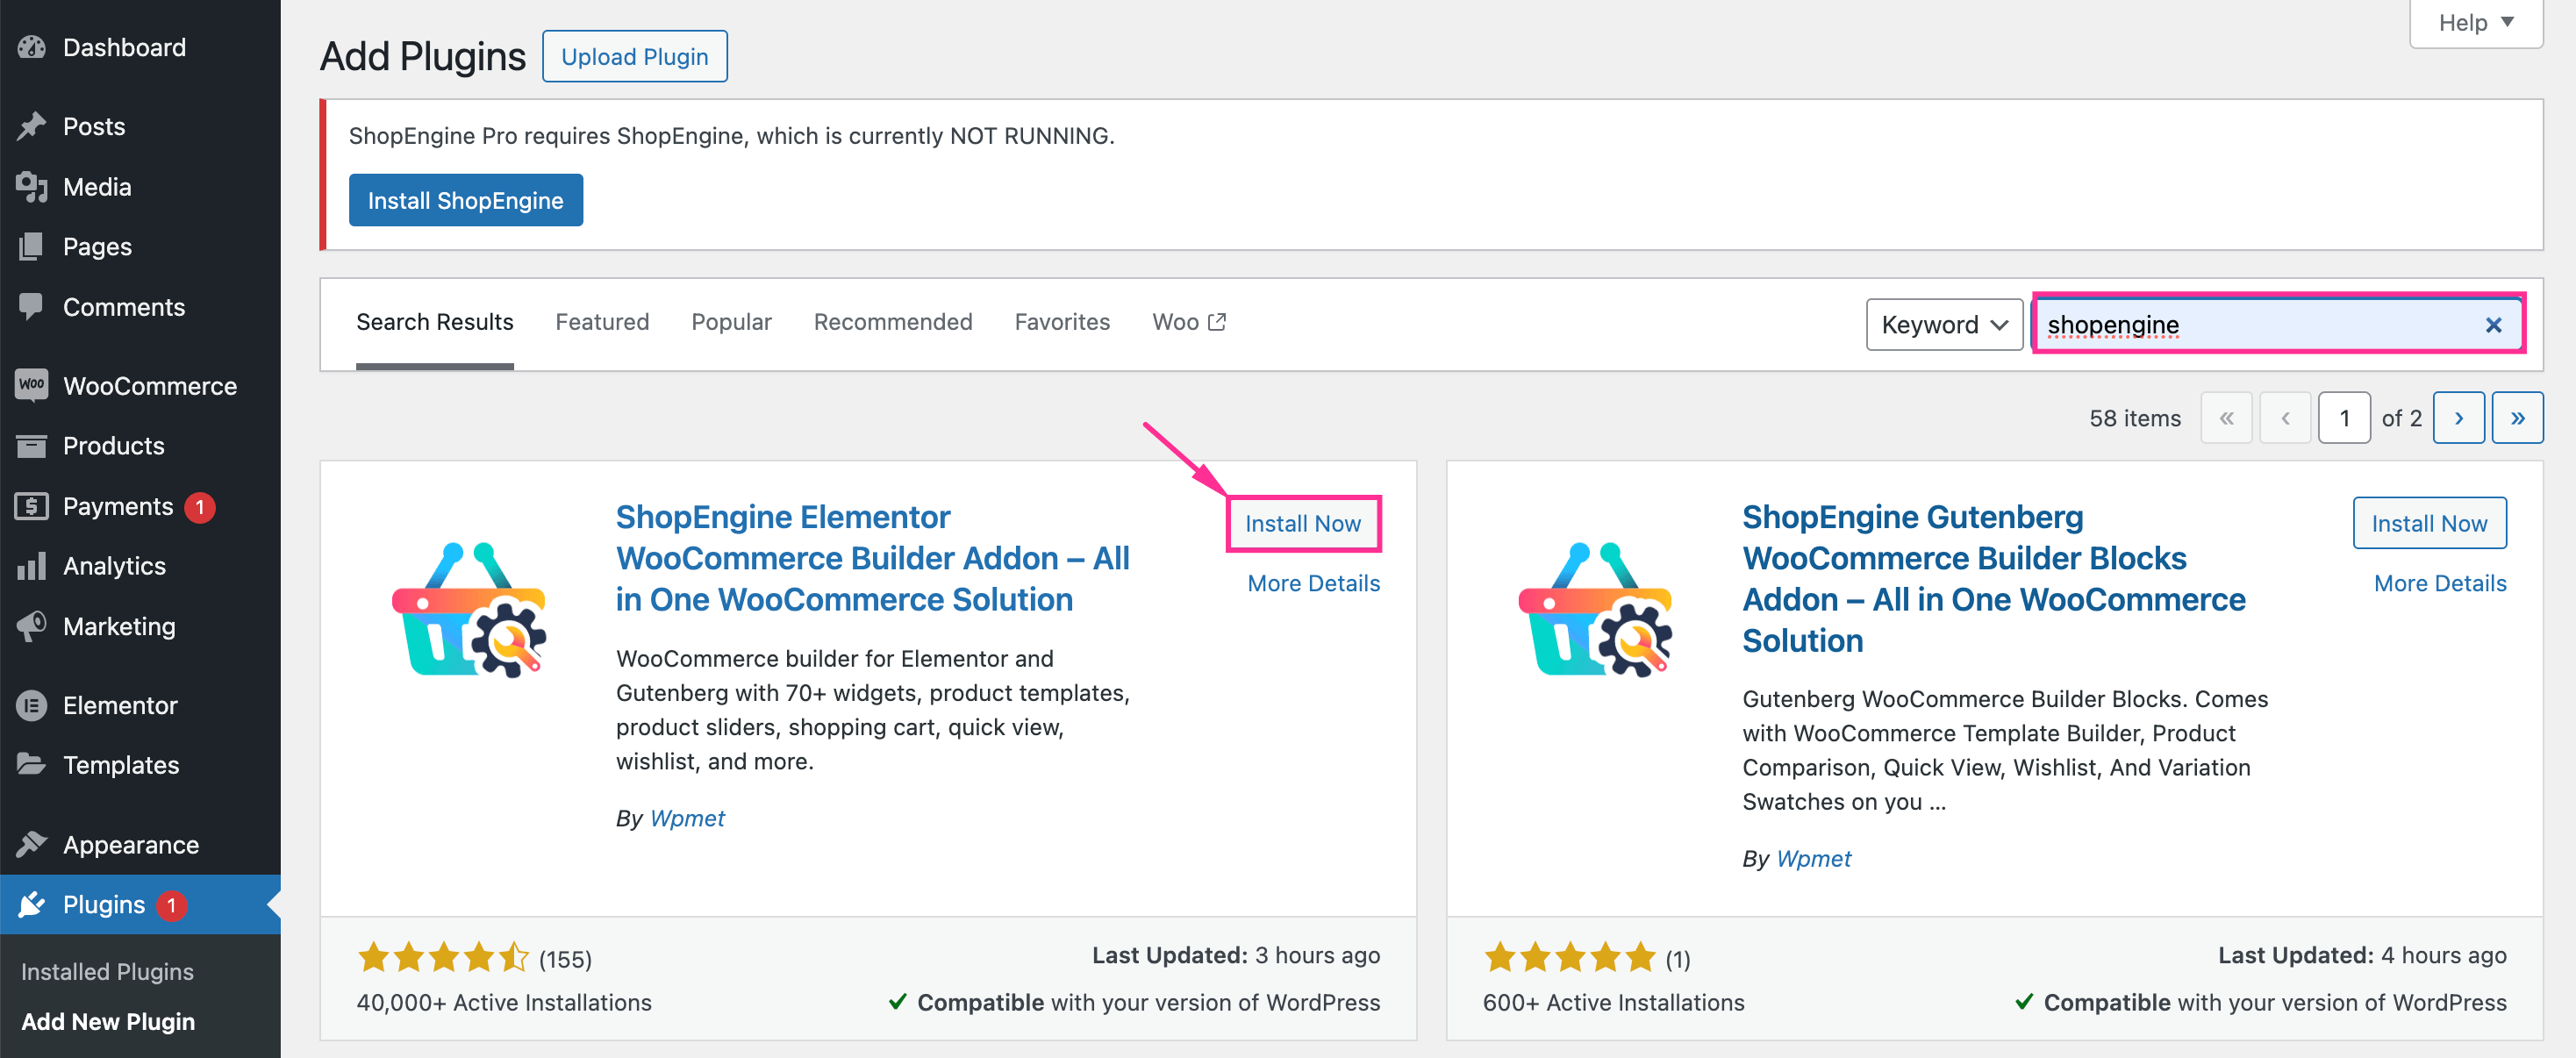2576x1058 pixels.
Task: Click the Plugins icon in sidebar
Action: pos(32,902)
